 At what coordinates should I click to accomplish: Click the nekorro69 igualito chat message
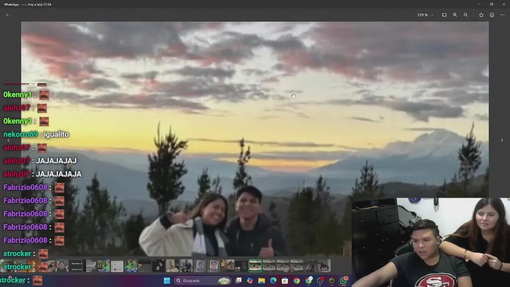click(x=36, y=134)
